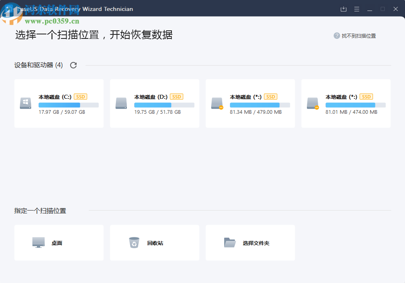Image resolution: width=405 pixels, height=283 pixels.
Task: Select 本地磁盘 (C:) drive label
Action: pyautogui.click(x=55, y=97)
